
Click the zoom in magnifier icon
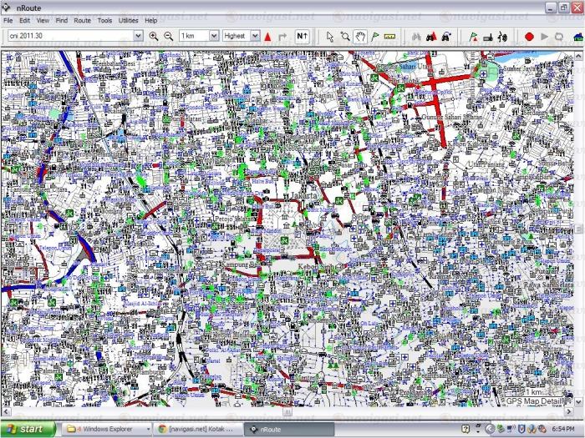tap(154, 37)
